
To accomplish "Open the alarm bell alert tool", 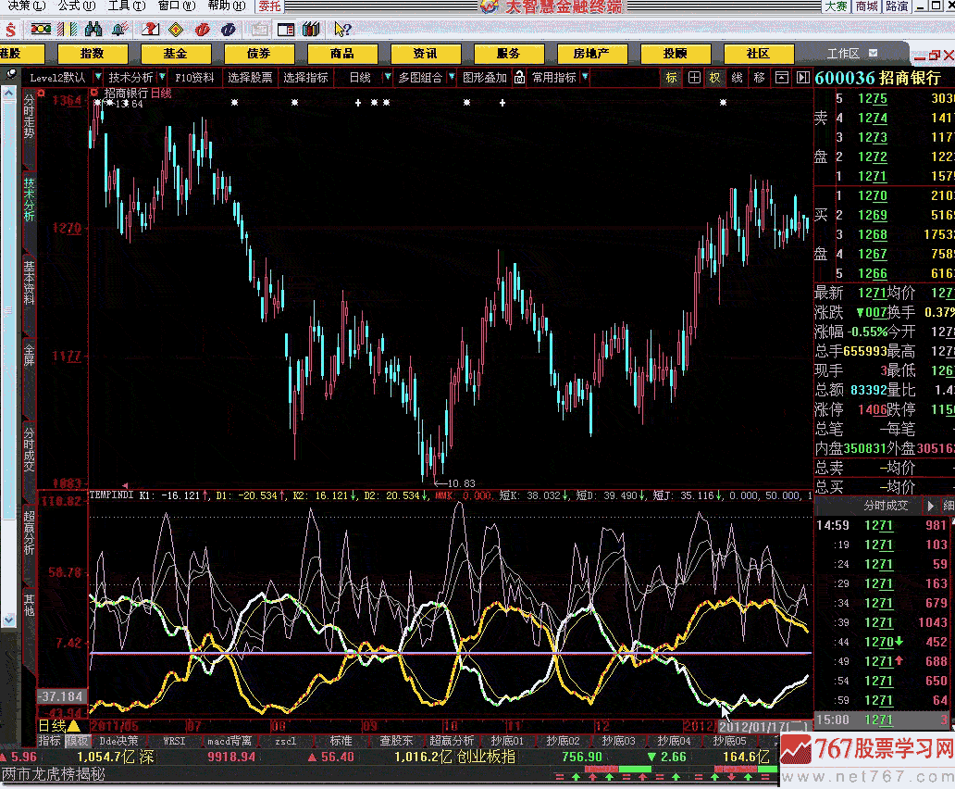I will [x=119, y=29].
